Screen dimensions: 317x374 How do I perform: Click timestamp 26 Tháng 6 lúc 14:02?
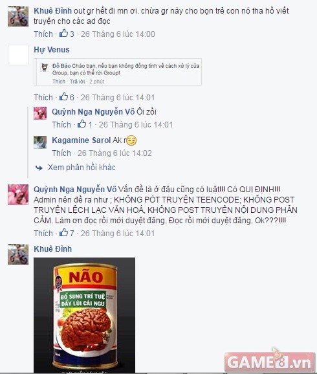point(115,153)
